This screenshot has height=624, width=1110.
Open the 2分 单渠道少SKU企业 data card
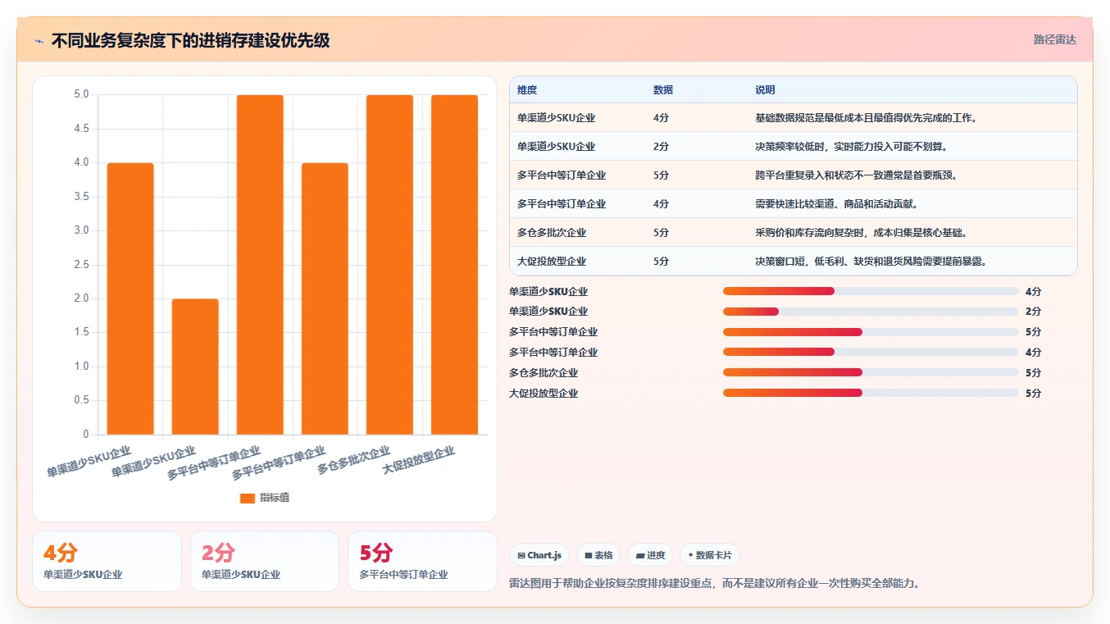click(x=265, y=562)
